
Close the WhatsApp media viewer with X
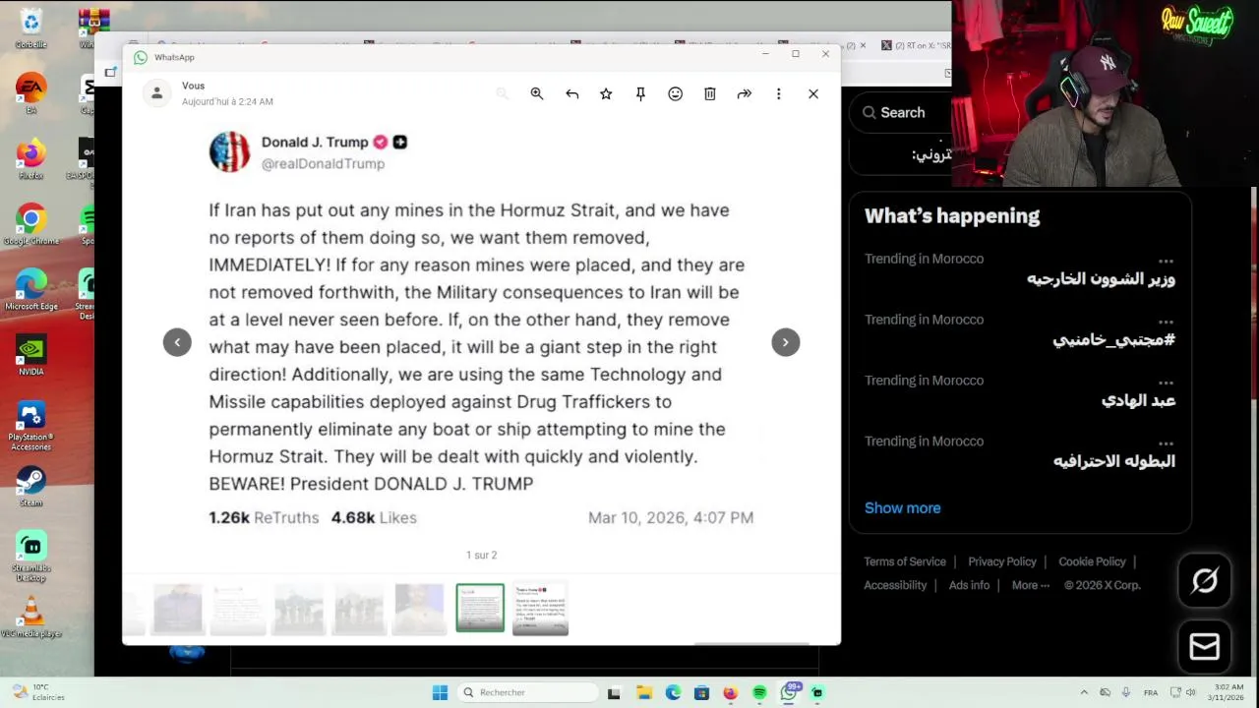813,93
